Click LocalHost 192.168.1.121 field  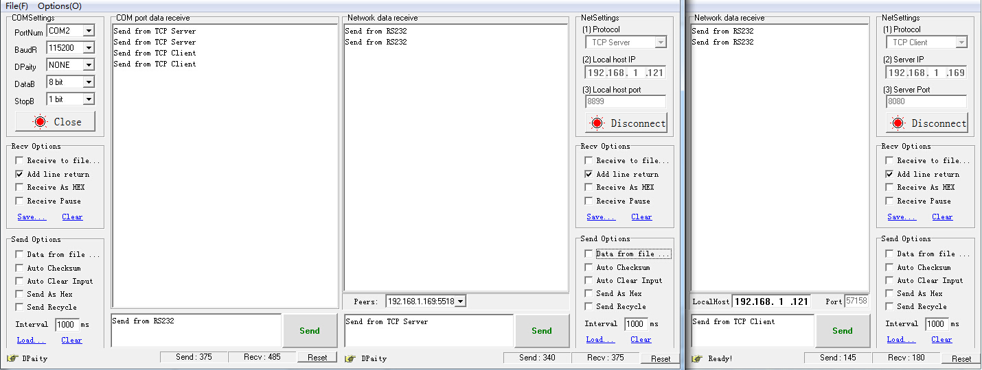tap(772, 301)
